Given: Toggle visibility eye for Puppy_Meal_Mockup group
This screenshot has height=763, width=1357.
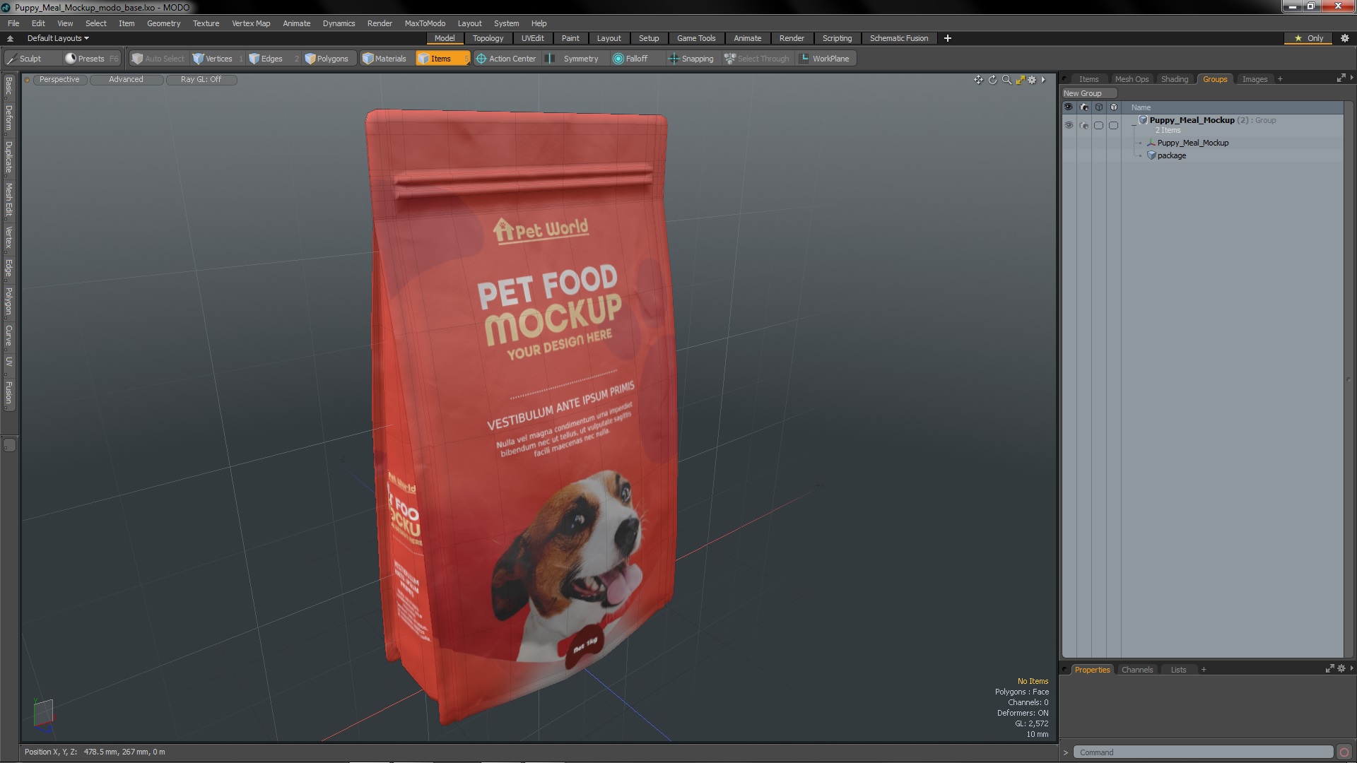Looking at the screenshot, I should tap(1069, 125).
